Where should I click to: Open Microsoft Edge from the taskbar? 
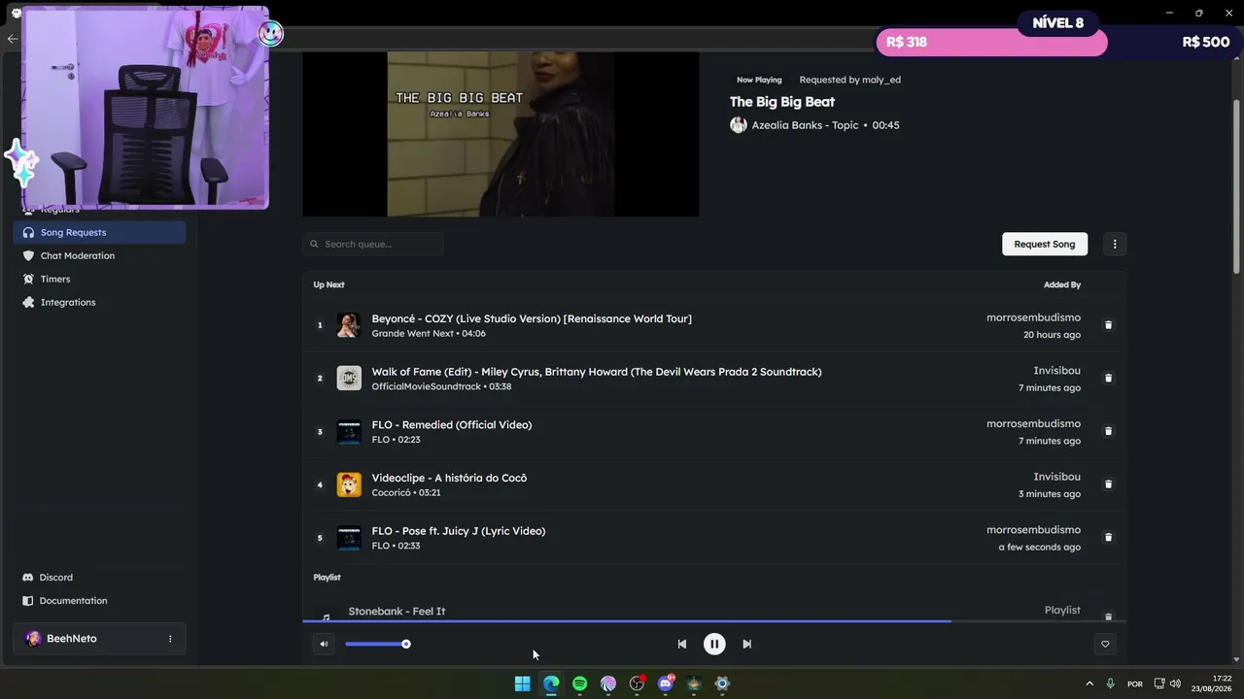(551, 683)
